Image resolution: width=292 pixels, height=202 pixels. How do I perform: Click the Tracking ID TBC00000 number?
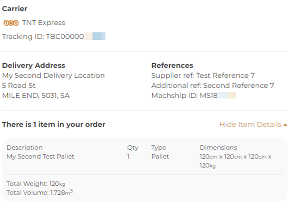(65, 37)
